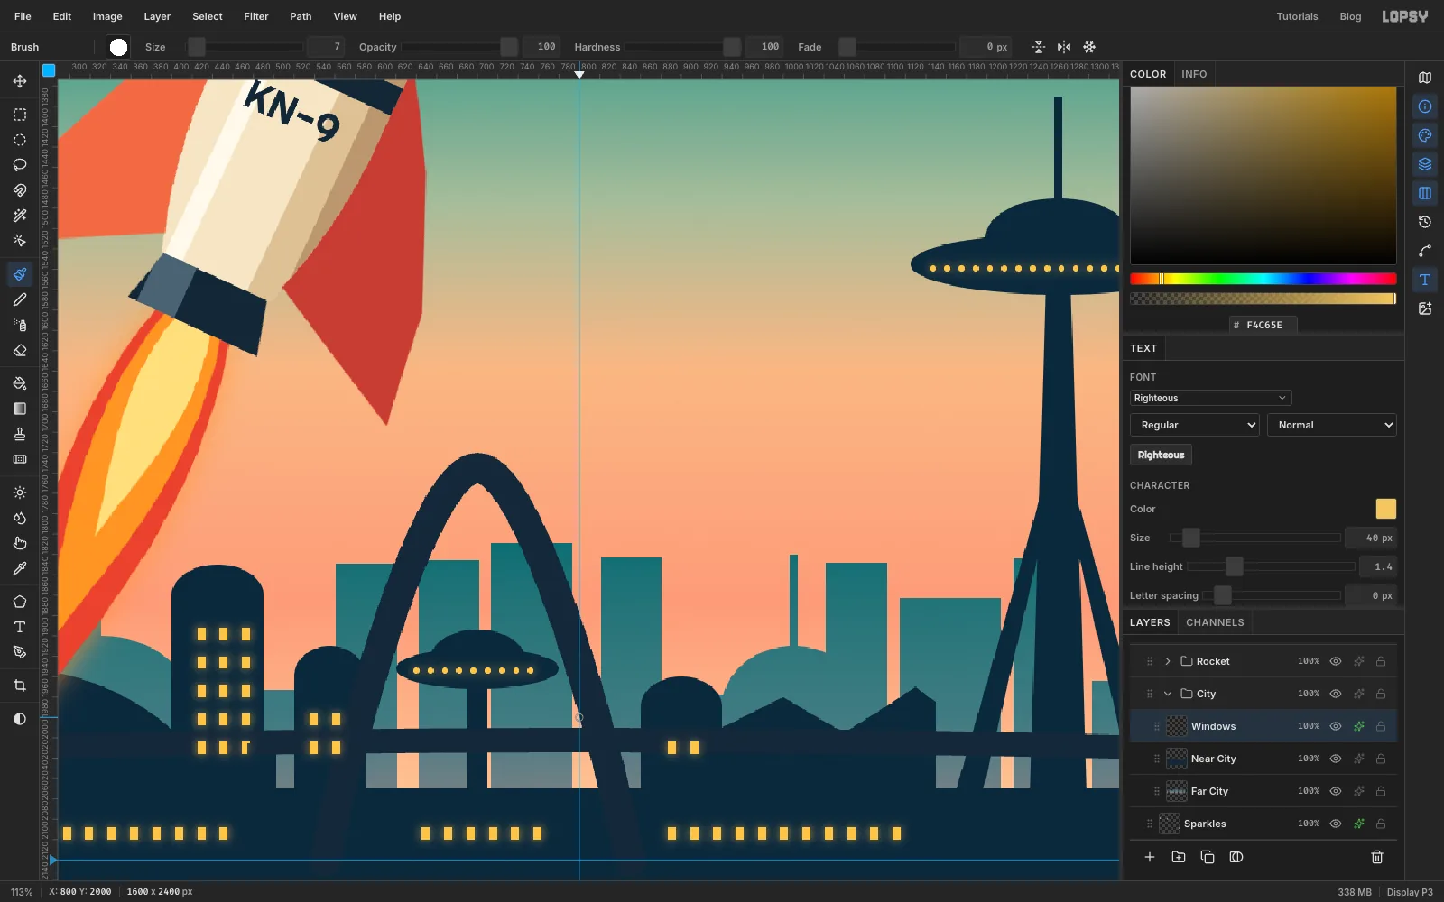Open the Righteous font family dropdown
Viewport: 1444px width, 902px height.
pyautogui.click(x=1210, y=398)
